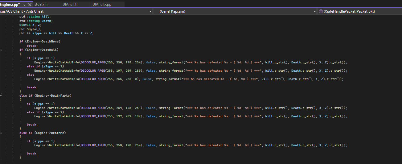Close the Engine.cpp tab with its X

(x=30, y=5)
